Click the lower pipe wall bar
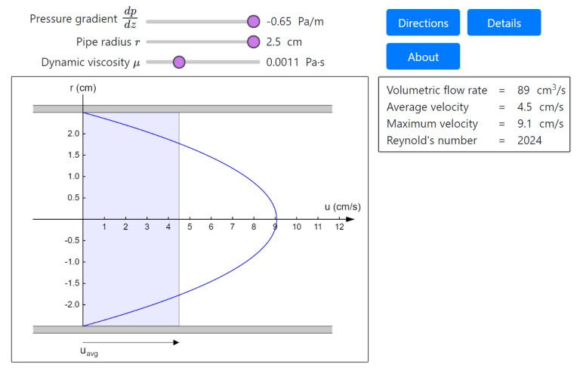This screenshot has width=580, height=383. (182, 329)
